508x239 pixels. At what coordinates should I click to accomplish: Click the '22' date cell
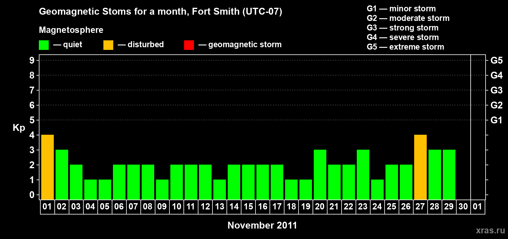coord(349,207)
